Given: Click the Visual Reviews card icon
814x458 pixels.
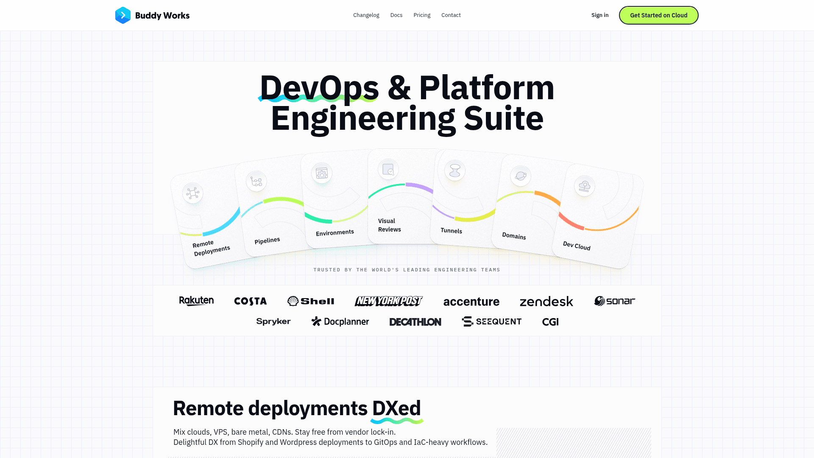Looking at the screenshot, I should tap(388, 170).
